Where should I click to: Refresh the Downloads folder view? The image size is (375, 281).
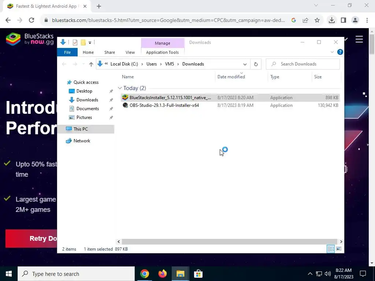256,64
